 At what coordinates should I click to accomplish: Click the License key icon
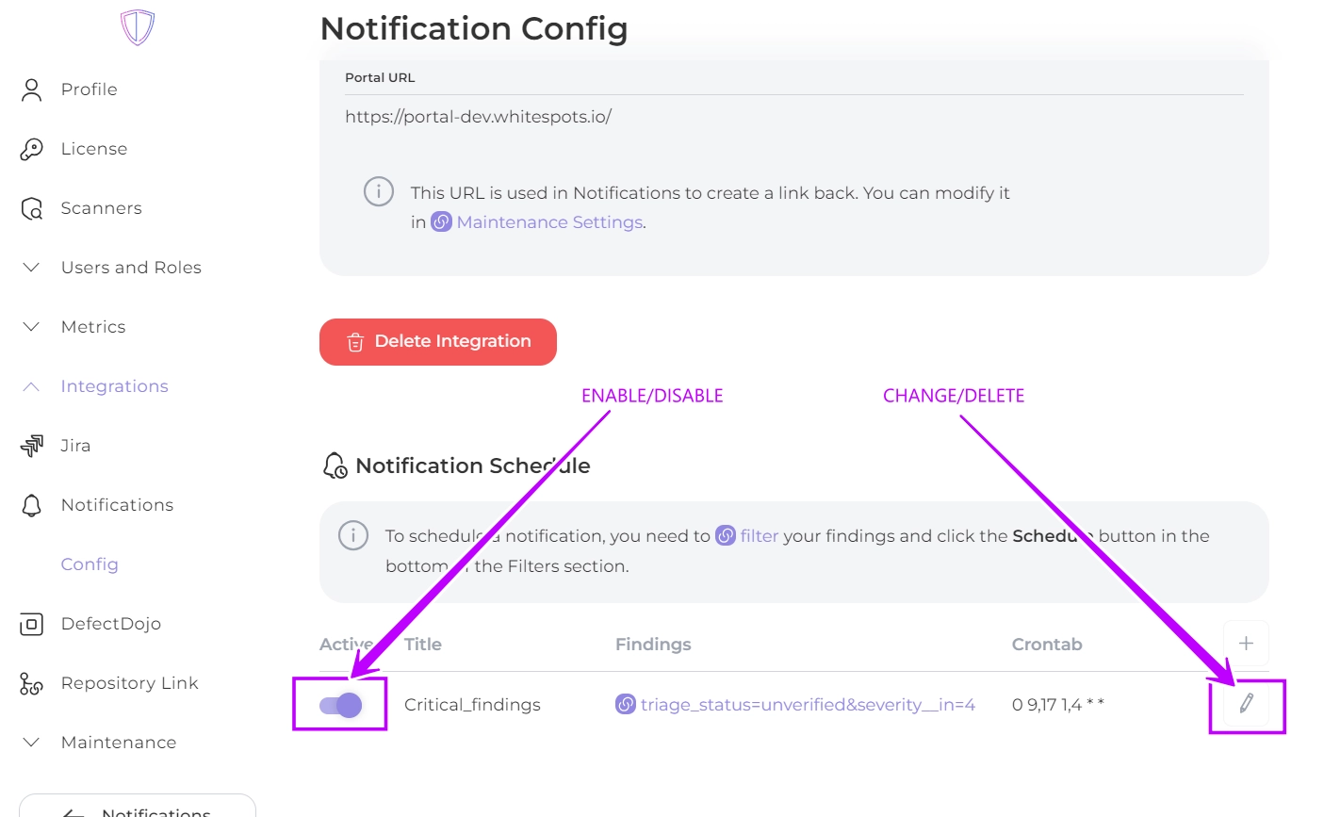[32, 149]
